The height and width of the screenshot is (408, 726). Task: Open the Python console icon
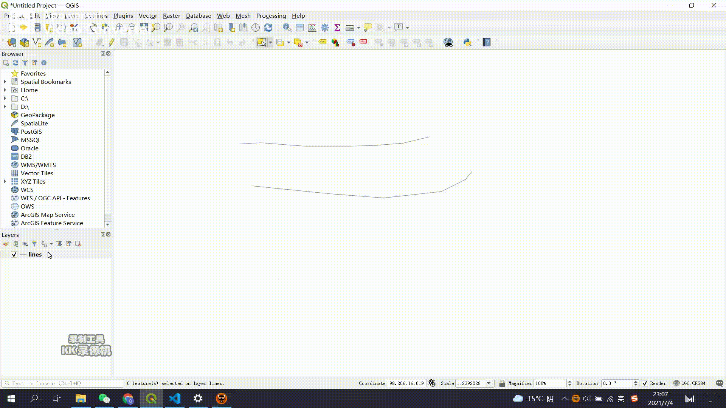[467, 42]
